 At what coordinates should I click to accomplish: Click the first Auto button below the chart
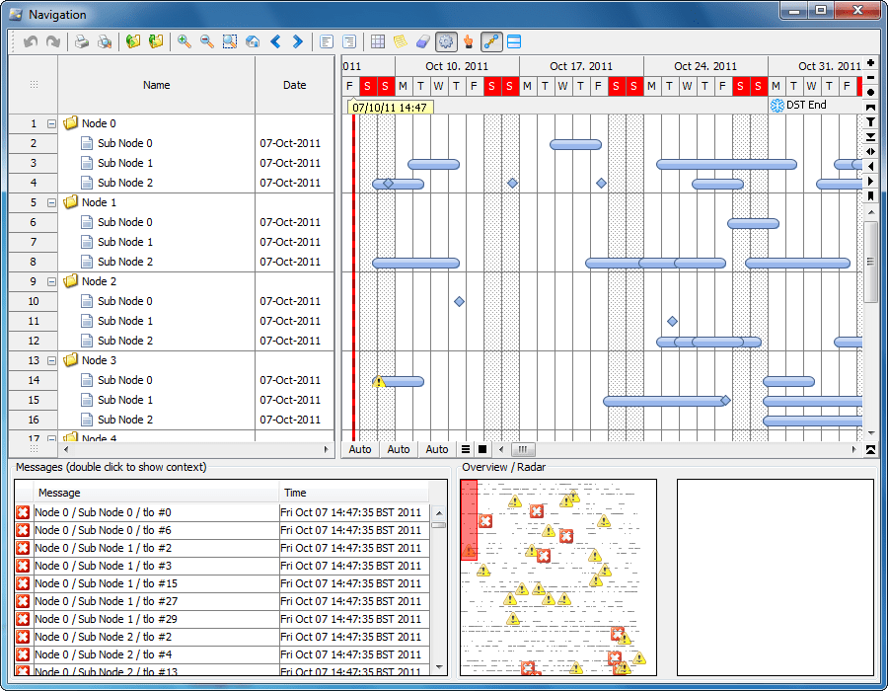point(360,450)
